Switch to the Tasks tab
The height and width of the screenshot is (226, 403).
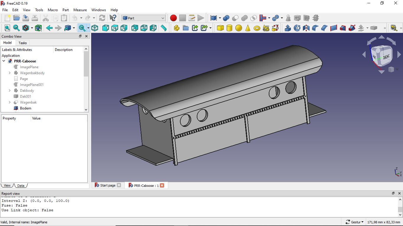pos(23,43)
